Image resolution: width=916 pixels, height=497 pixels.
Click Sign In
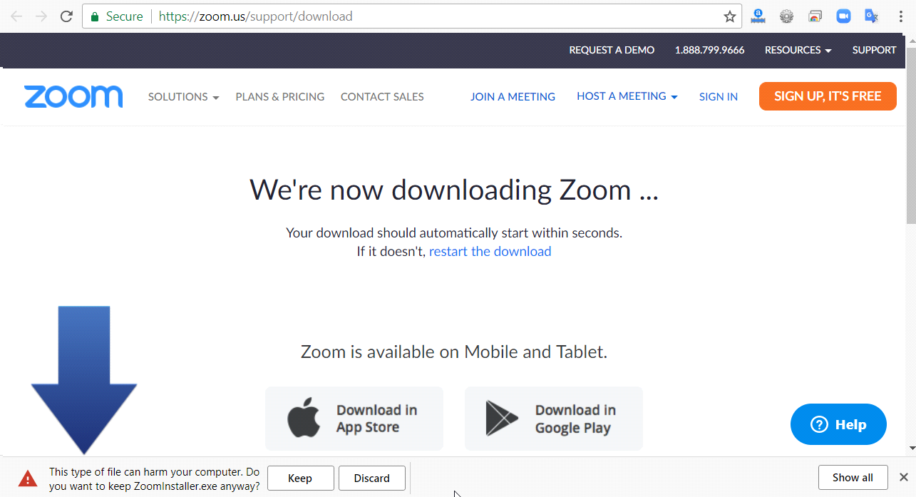tap(719, 97)
